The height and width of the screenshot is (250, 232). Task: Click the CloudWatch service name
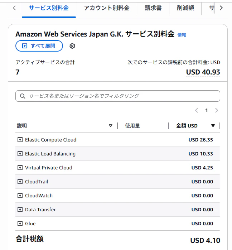(x=39, y=196)
